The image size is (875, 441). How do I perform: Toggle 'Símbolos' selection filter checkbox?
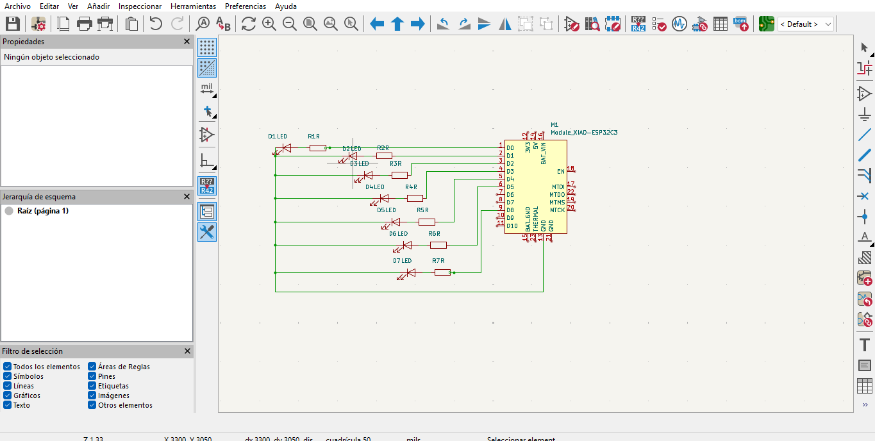[x=7, y=376]
